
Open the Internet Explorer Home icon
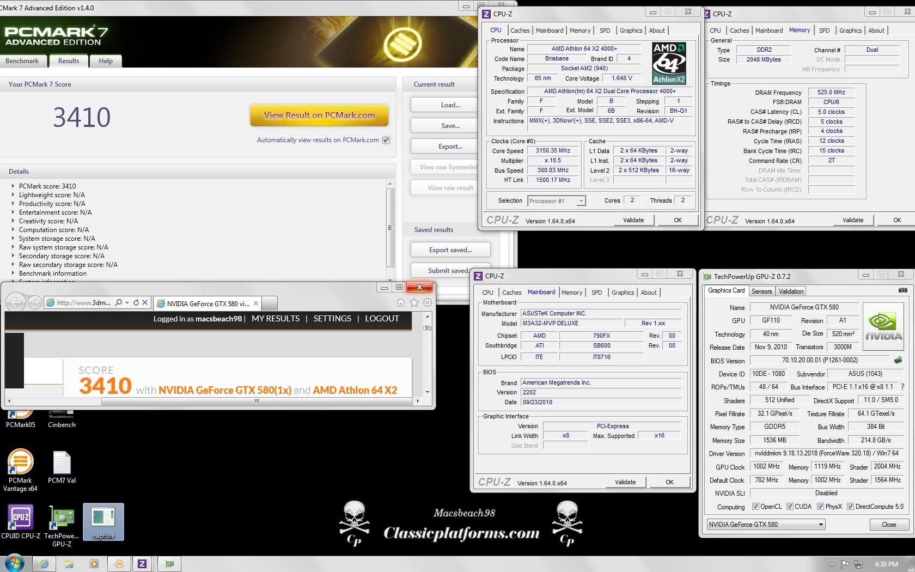pyautogui.click(x=401, y=302)
